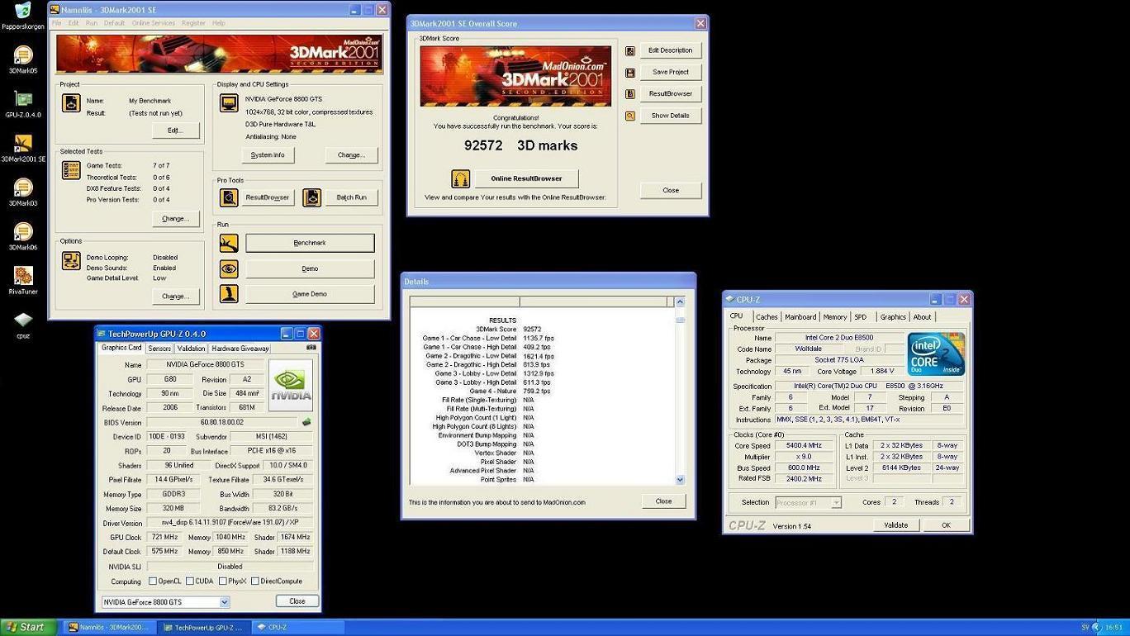Start the Benchmark button
The image size is (1130, 636).
310,243
